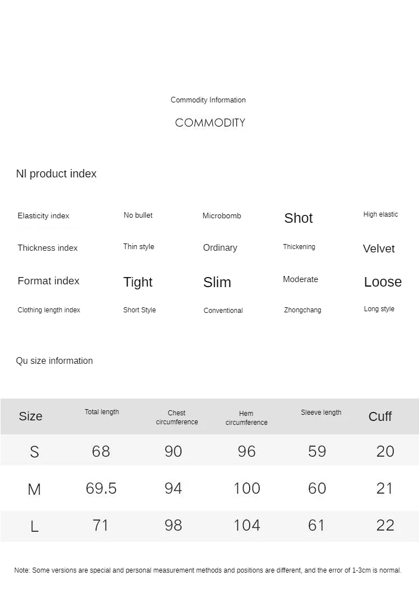Click the M row hem value 100

point(246,489)
